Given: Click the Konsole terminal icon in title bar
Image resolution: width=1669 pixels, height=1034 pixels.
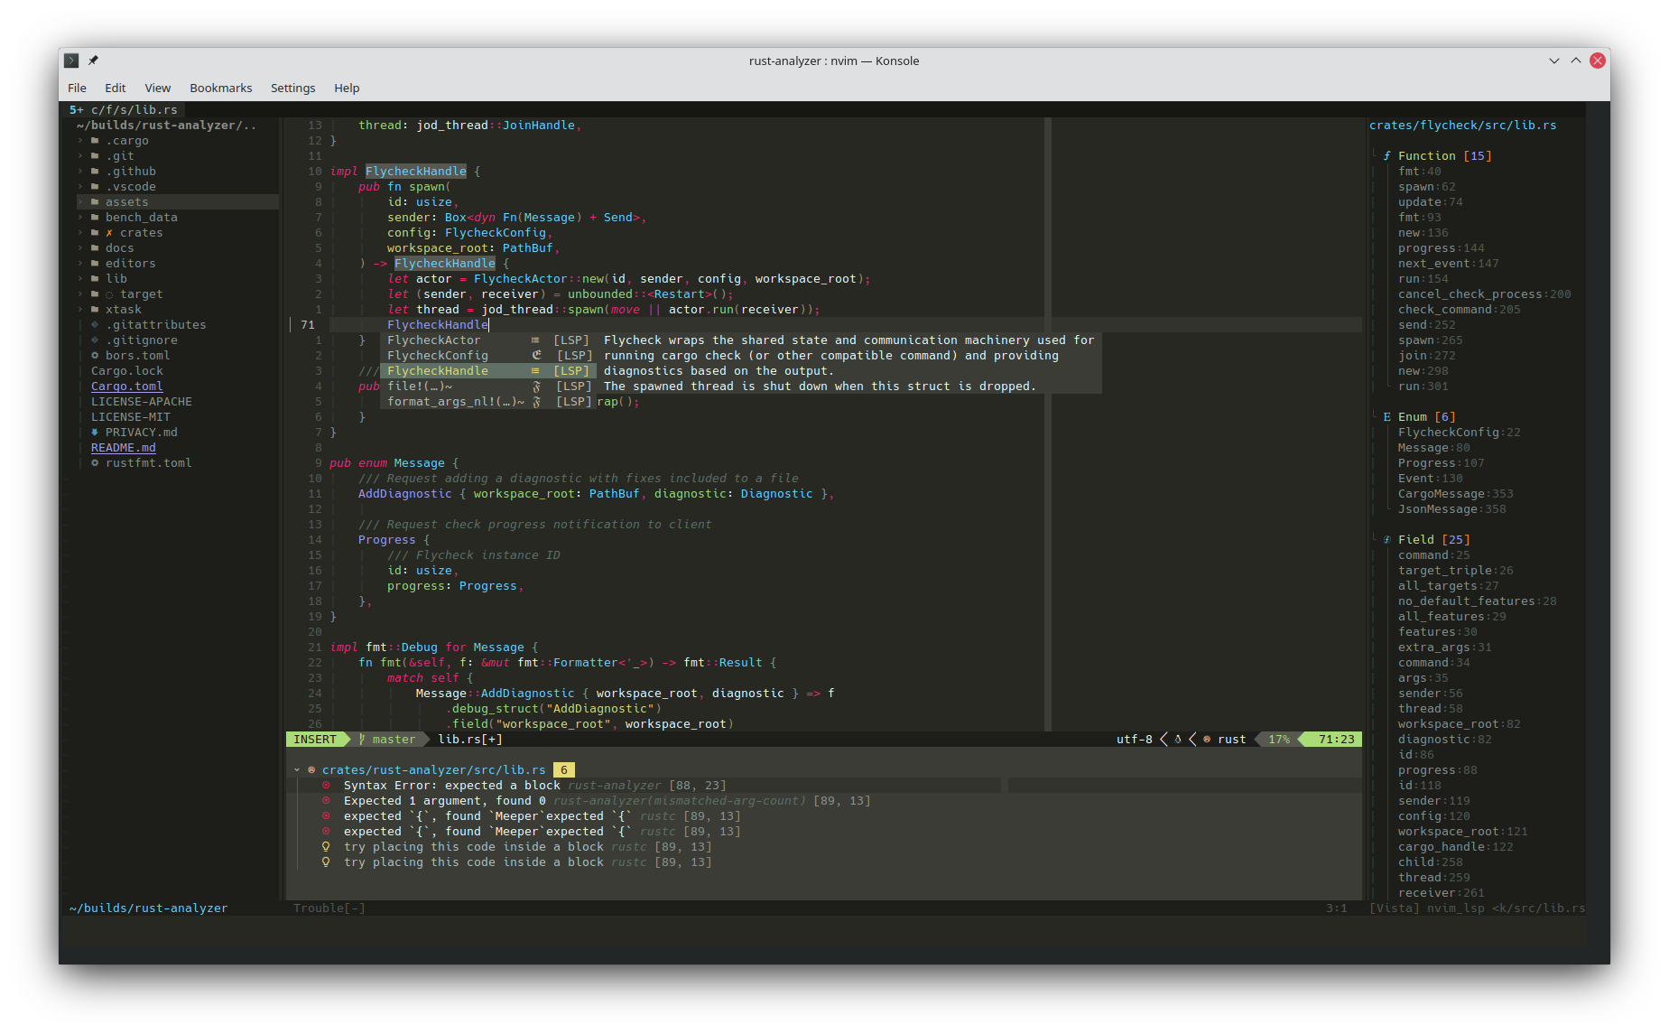Looking at the screenshot, I should (71, 61).
